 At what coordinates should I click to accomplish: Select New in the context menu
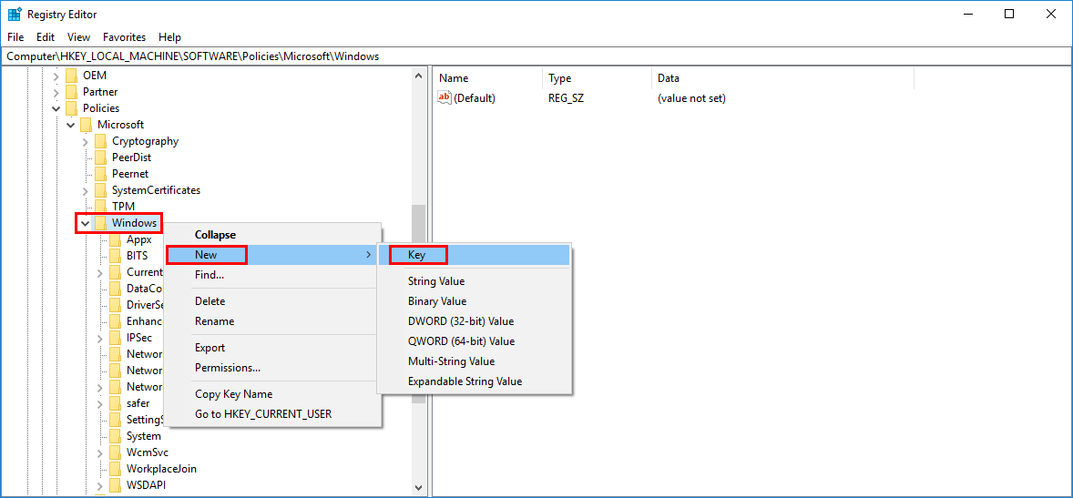[x=272, y=255]
